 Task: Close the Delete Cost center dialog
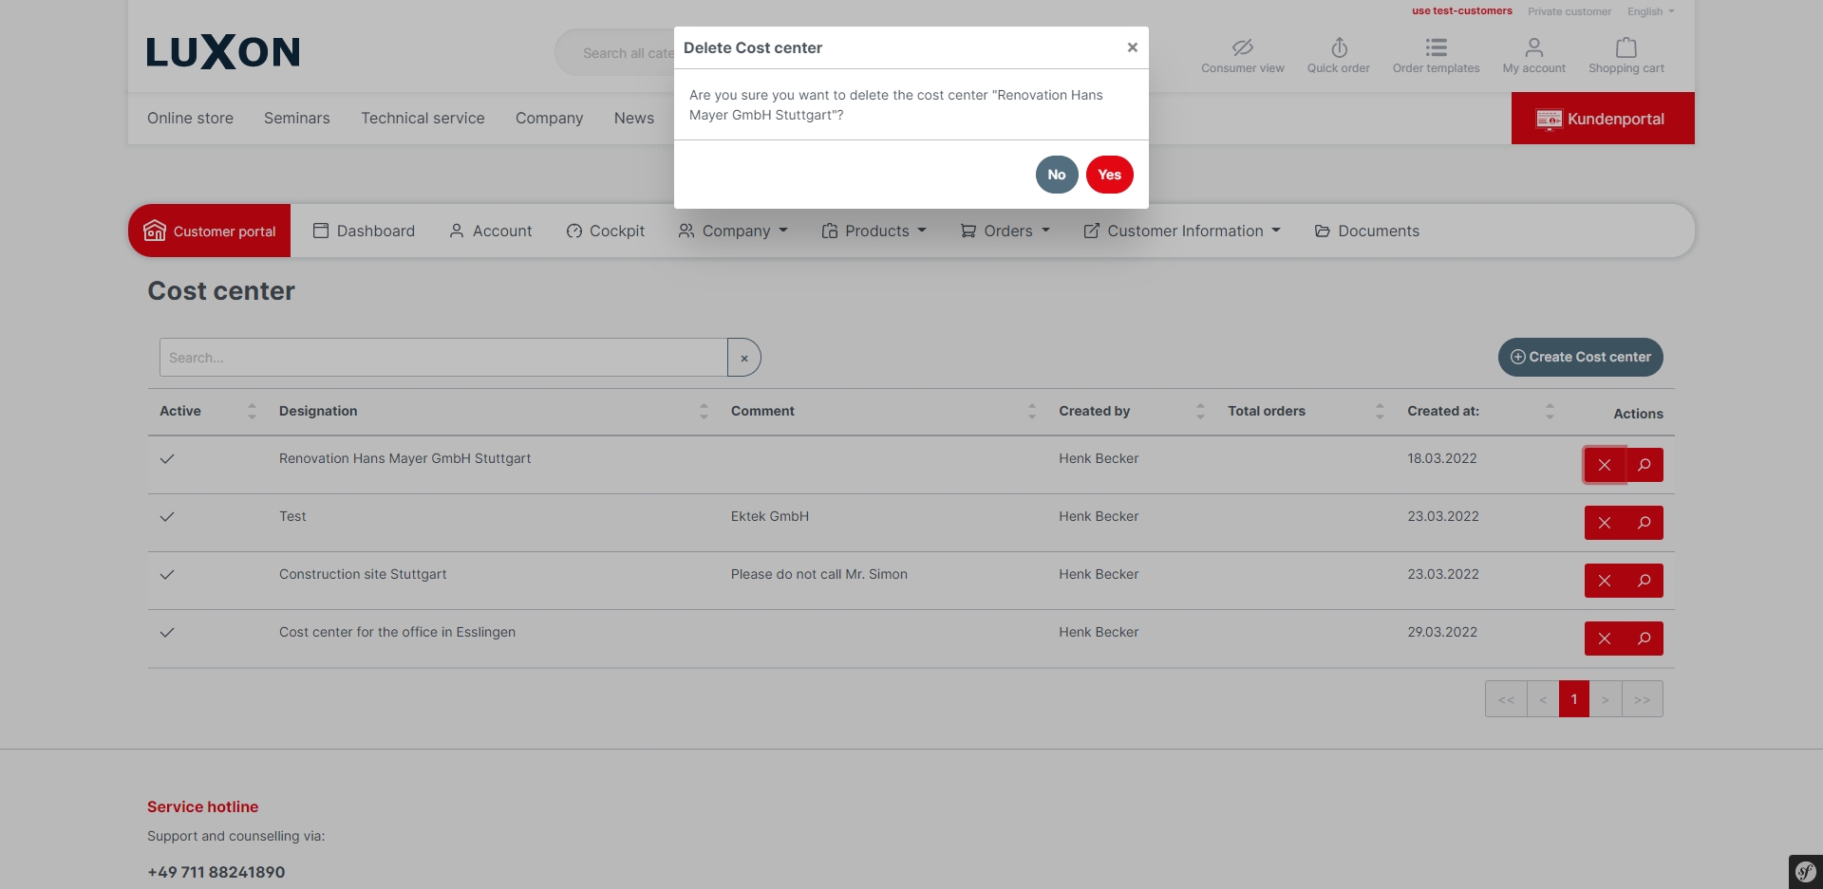click(1132, 47)
